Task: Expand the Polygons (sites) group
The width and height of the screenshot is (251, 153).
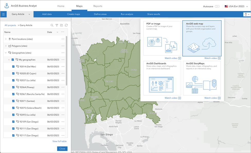Action: pos(6,46)
